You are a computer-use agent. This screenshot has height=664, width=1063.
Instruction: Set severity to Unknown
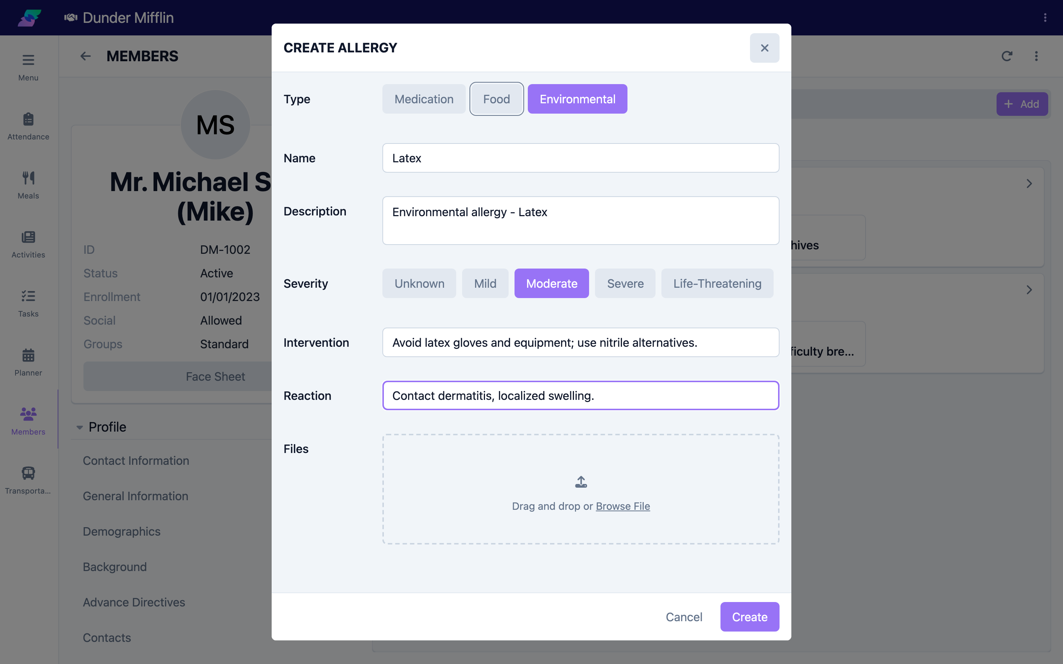click(x=419, y=283)
